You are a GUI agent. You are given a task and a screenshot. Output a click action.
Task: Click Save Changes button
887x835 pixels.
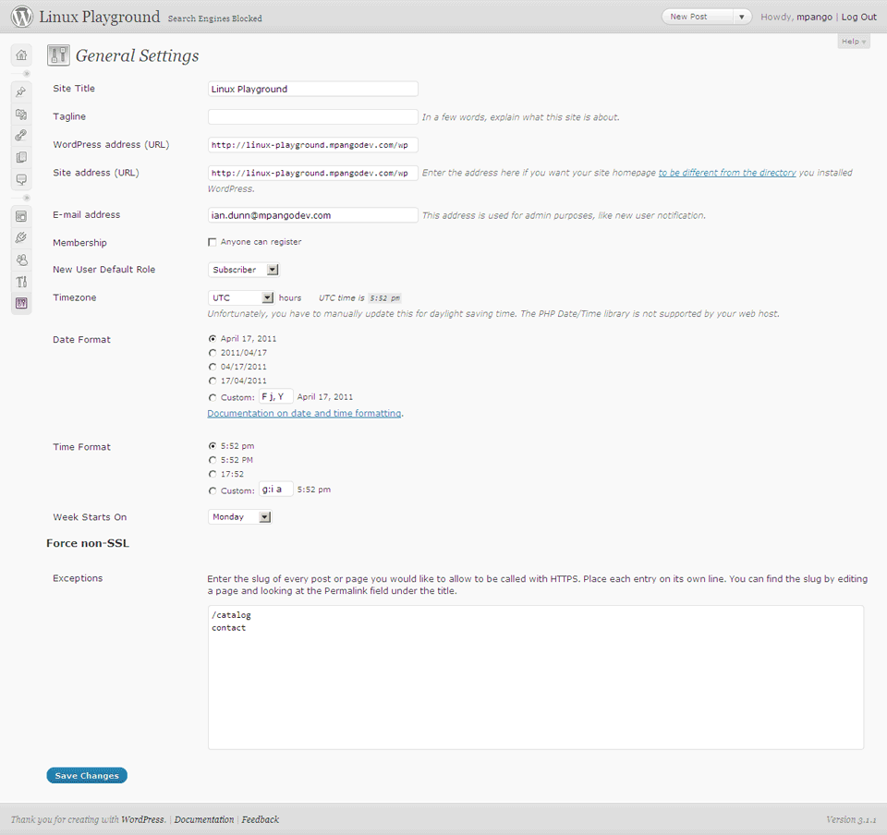point(87,776)
